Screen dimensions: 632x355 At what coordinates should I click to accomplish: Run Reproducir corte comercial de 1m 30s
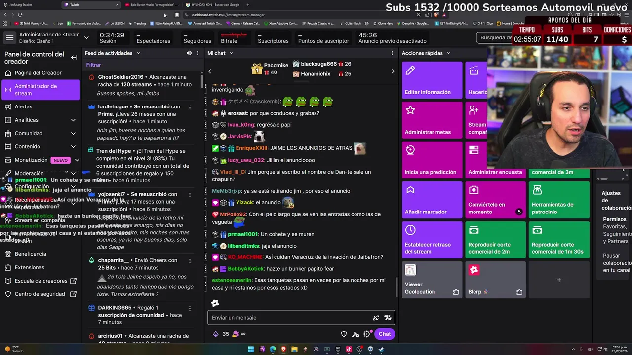559,240
